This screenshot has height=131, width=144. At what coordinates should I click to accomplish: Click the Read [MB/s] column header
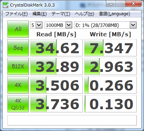[56, 34]
